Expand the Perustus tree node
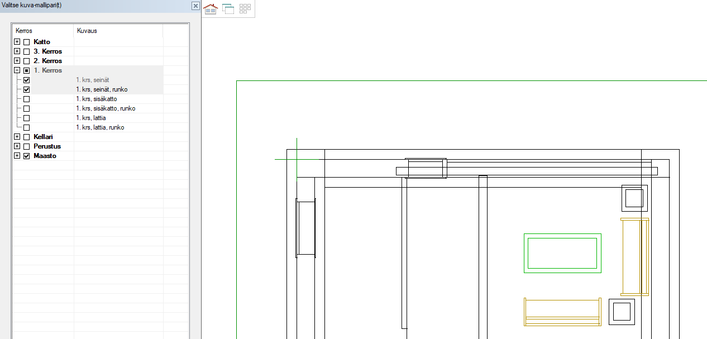Viewport: 707px width, 339px height. click(17, 146)
